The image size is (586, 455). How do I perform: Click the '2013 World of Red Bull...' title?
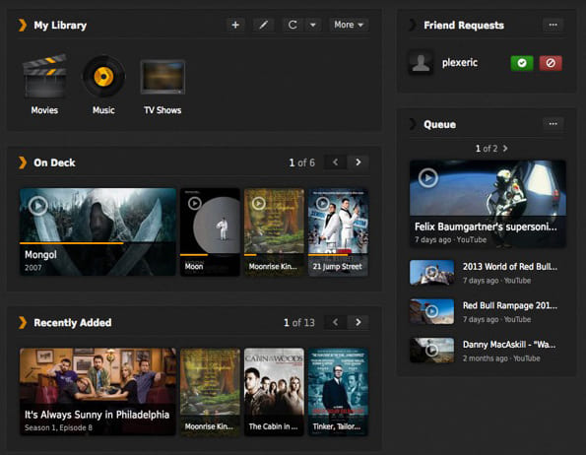pos(510,267)
